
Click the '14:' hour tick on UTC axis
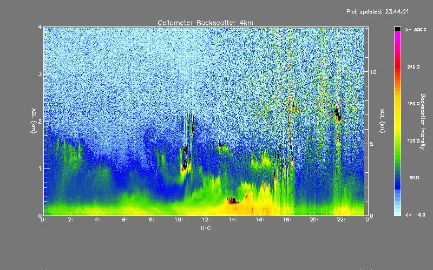click(233, 220)
